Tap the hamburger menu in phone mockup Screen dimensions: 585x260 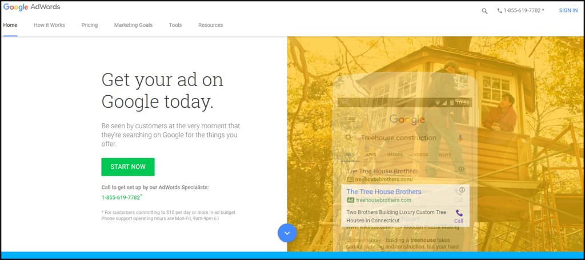pos(351,120)
